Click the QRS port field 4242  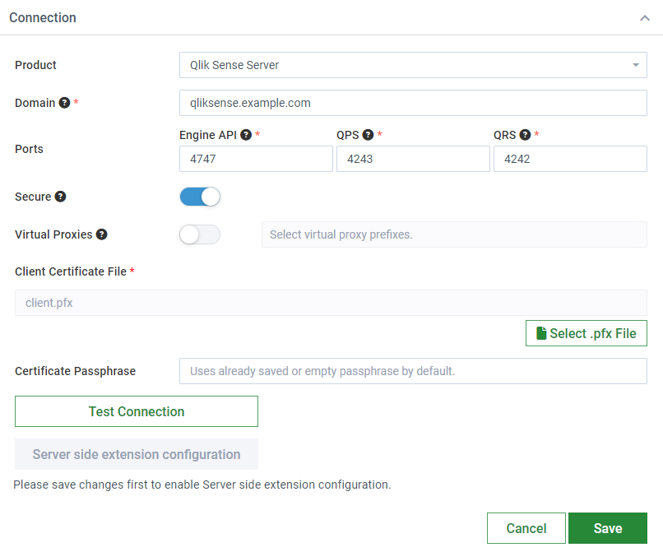point(570,159)
